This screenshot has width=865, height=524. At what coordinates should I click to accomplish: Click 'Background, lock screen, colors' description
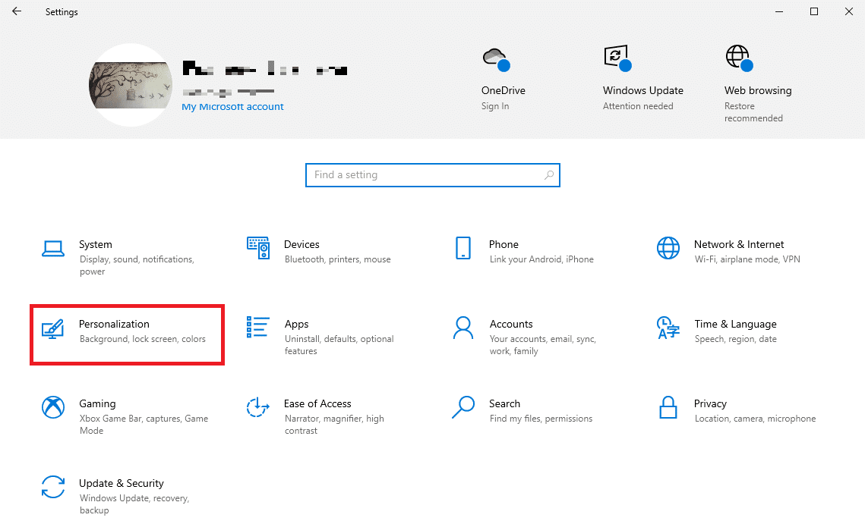coord(142,340)
